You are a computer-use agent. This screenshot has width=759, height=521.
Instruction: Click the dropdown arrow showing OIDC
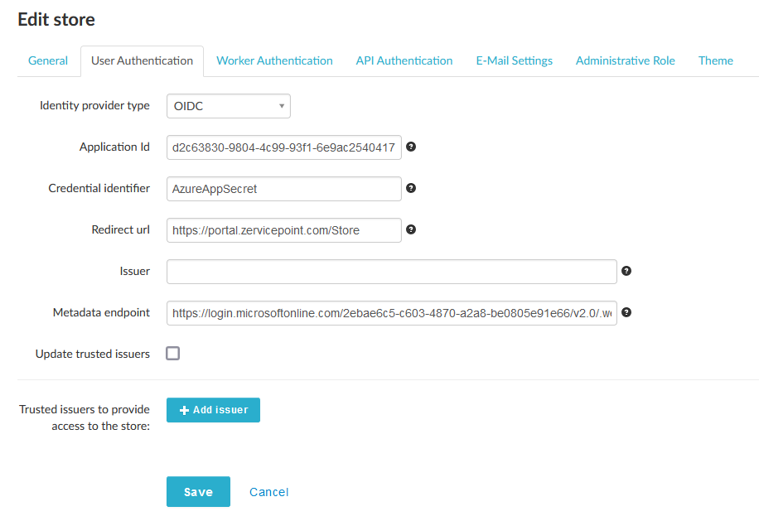pyautogui.click(x=282, y=106)
